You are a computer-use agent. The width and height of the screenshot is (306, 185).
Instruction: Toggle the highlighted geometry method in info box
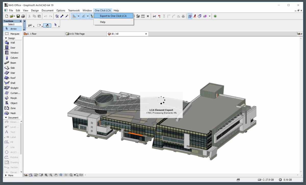tap(47, 25)
